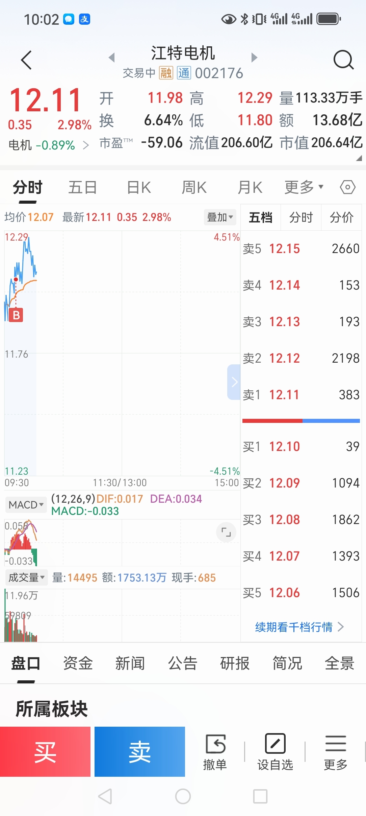This screenshot has height=816, width=366.
Task: Select the 分价 tab in order panel
Action: coord(341,217)
